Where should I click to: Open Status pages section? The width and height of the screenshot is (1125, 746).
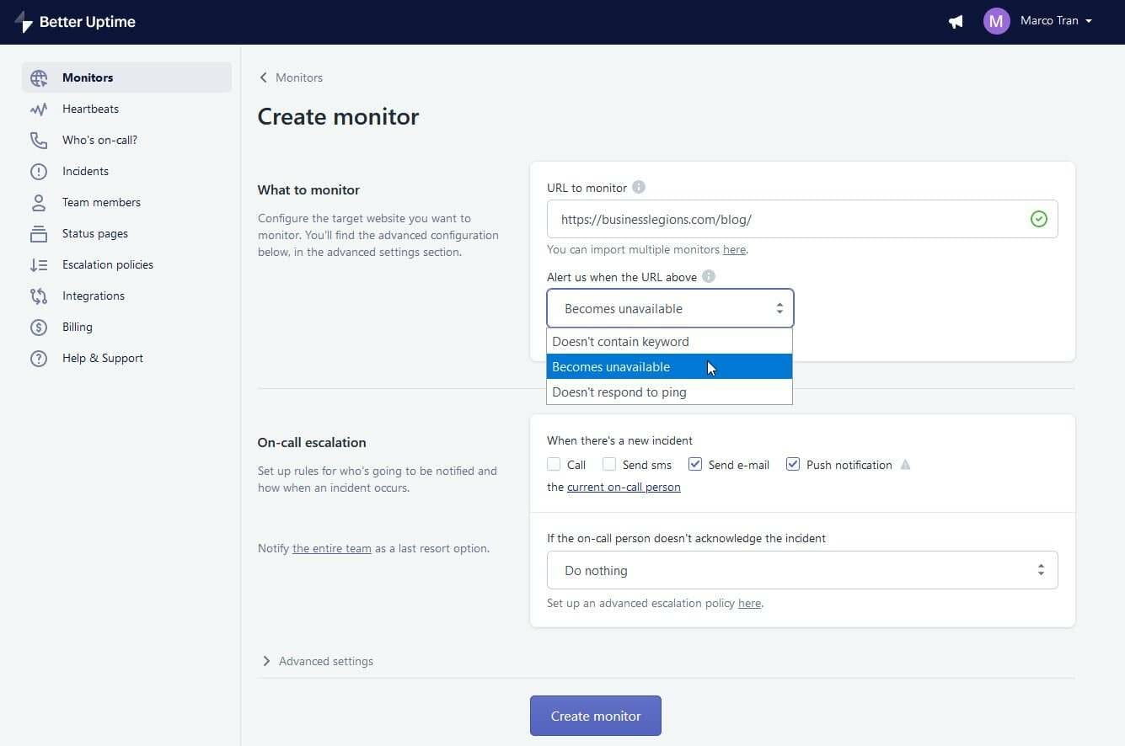coord(94,233)
